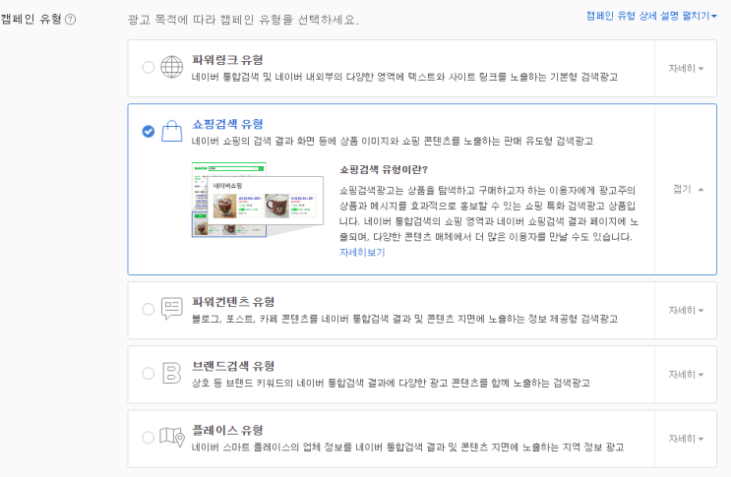Click the 브랜드검색 유형 title
Screen dimensions: 731x477
[233, 366]
